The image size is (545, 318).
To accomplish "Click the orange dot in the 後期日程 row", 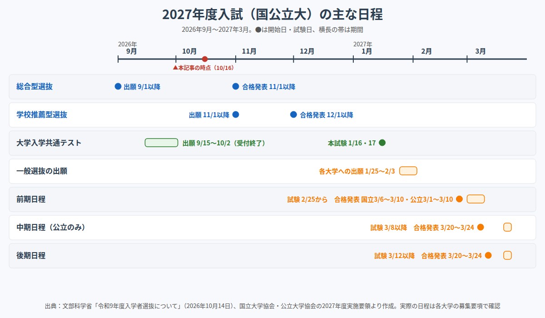I will (488, 255).
